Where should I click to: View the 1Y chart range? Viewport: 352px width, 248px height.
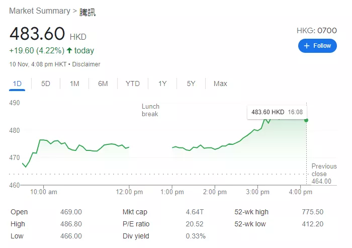tap(162, 84)
